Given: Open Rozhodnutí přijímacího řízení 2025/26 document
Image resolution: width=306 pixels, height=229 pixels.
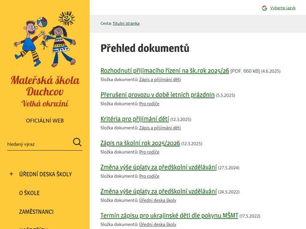Looking at the screenshot, I should [165, 70].
